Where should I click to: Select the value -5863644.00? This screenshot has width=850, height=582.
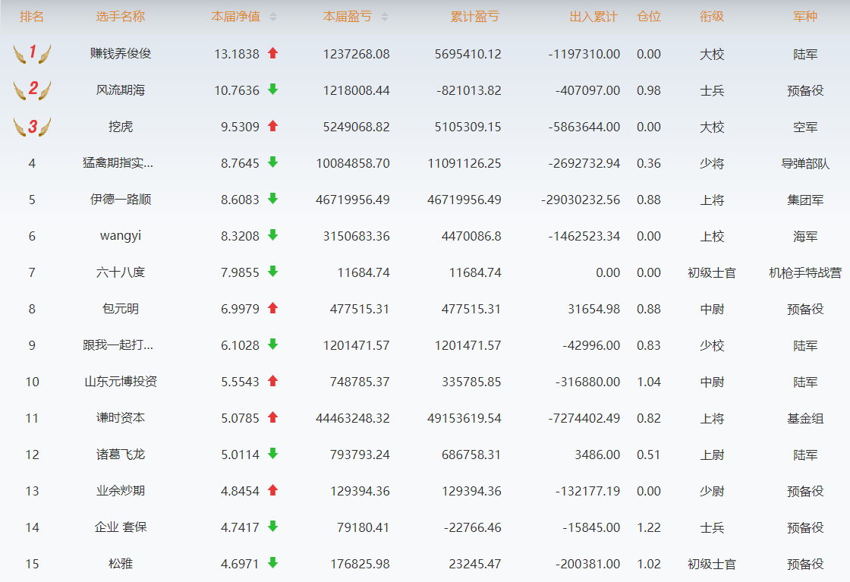click(x=584, y=127)
